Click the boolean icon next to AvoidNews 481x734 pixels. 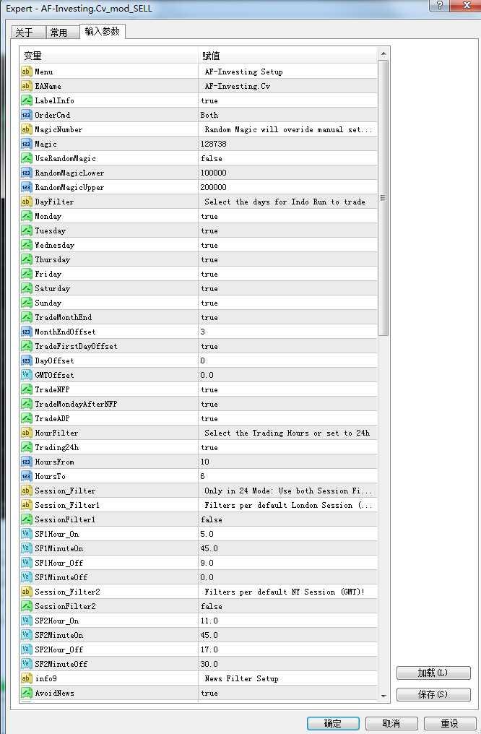(26, 693)
